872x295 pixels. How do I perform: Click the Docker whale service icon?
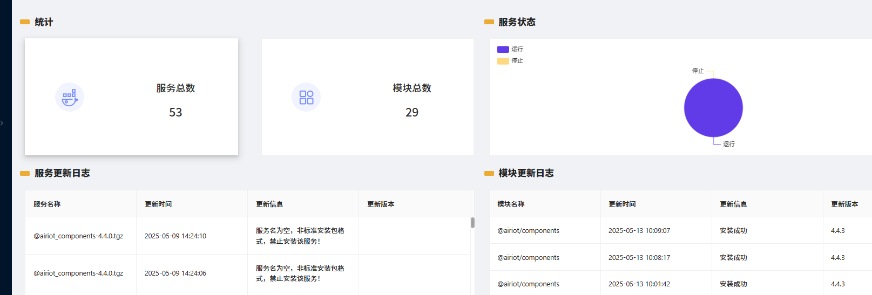point(70,97)
